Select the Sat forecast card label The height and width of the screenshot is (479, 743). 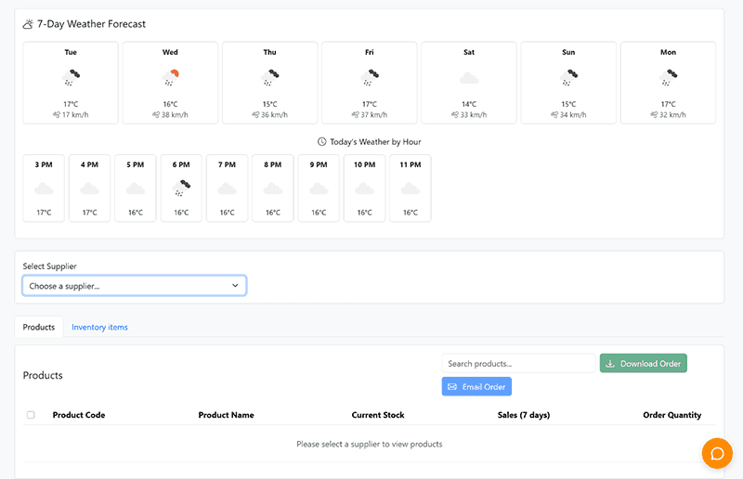point(469,52)
